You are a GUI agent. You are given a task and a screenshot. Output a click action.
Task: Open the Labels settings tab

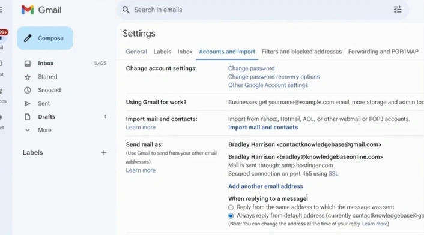tap(162, 52)
